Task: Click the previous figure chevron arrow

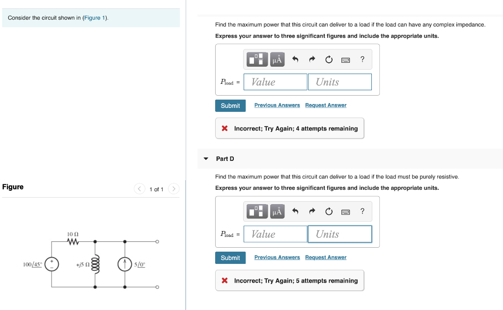Action: point(139,188)
